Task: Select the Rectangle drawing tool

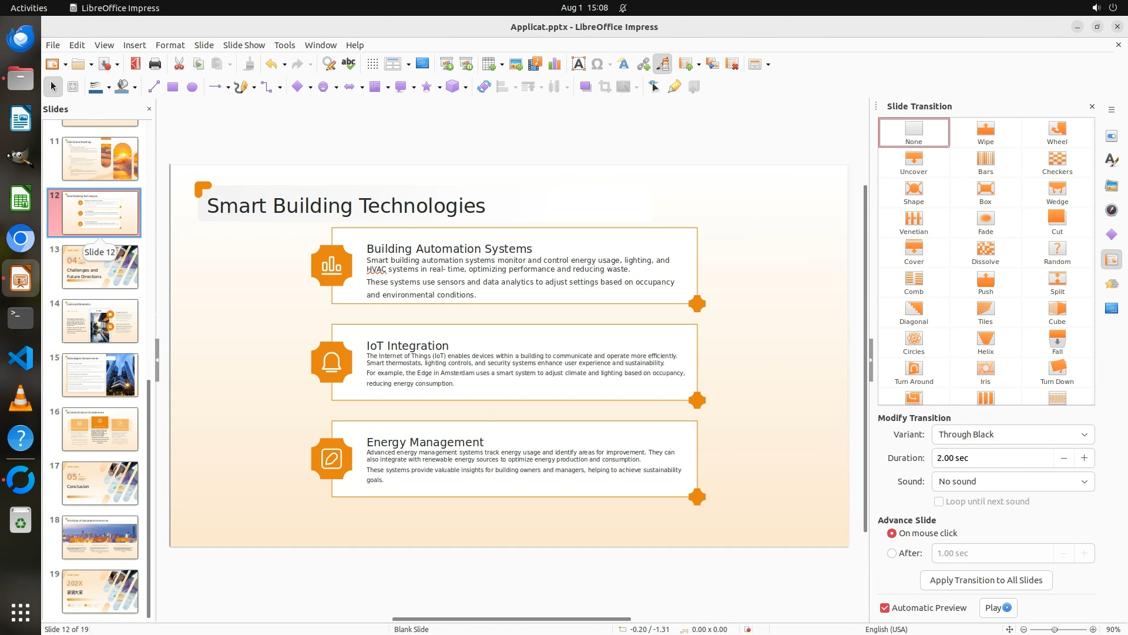Action: point(173,87)
